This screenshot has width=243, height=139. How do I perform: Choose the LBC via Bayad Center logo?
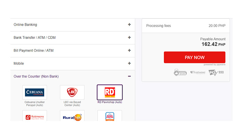click(72, 92)
